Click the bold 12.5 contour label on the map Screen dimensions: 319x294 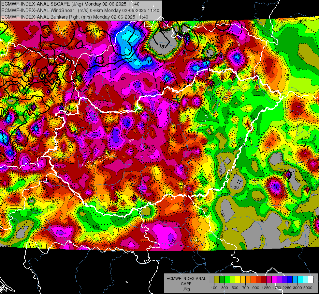click(x=214, y=39)
